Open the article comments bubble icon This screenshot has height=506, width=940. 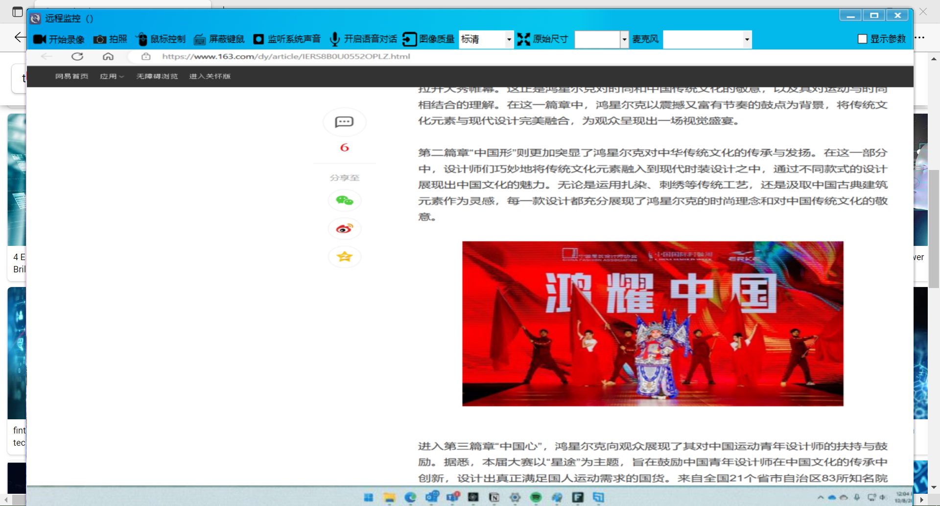[344, 122]
